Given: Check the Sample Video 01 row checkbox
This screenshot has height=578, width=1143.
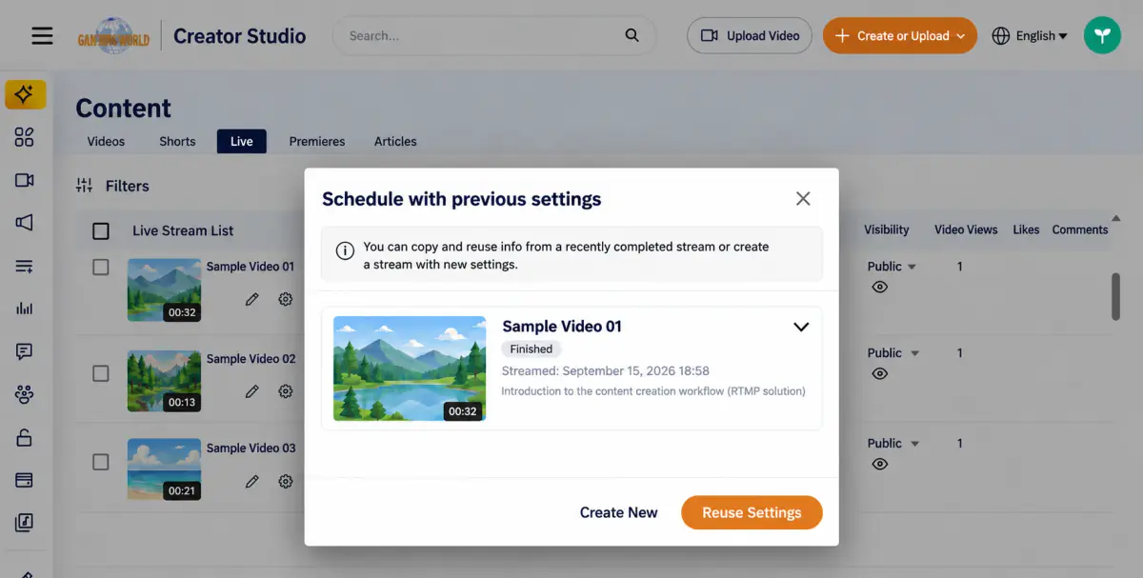Looking at the screenshot, I should pyautogui.click(x=101, y=268).
